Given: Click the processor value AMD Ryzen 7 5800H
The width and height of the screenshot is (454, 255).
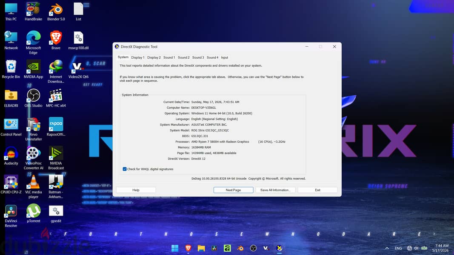Looking at the screenshot, I should [x=220, y=142].
